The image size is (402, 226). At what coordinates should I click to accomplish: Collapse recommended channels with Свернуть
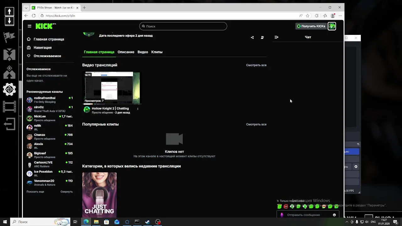tap(67, 192)
